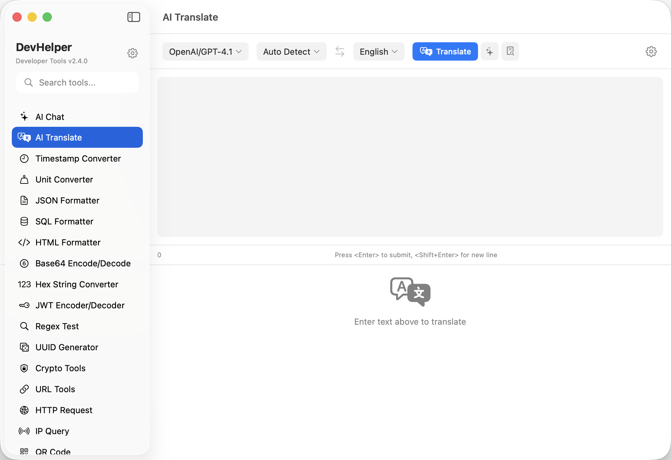The height and width of the screenshot is (460, 671).
Task: Click into the translation text input area
Action: pos(410,157)
